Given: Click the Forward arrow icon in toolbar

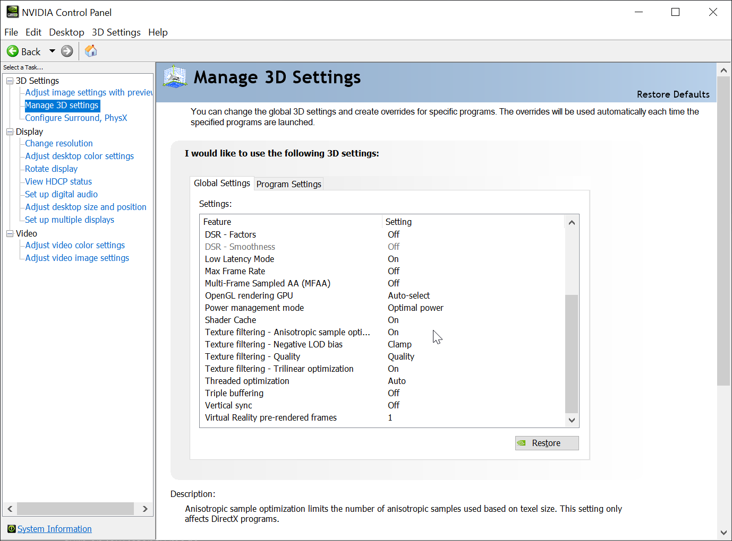Looking at the screenshot, I should click(67, 51).
